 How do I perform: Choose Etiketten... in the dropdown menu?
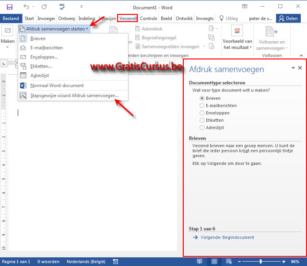click(x=73, y=66)
